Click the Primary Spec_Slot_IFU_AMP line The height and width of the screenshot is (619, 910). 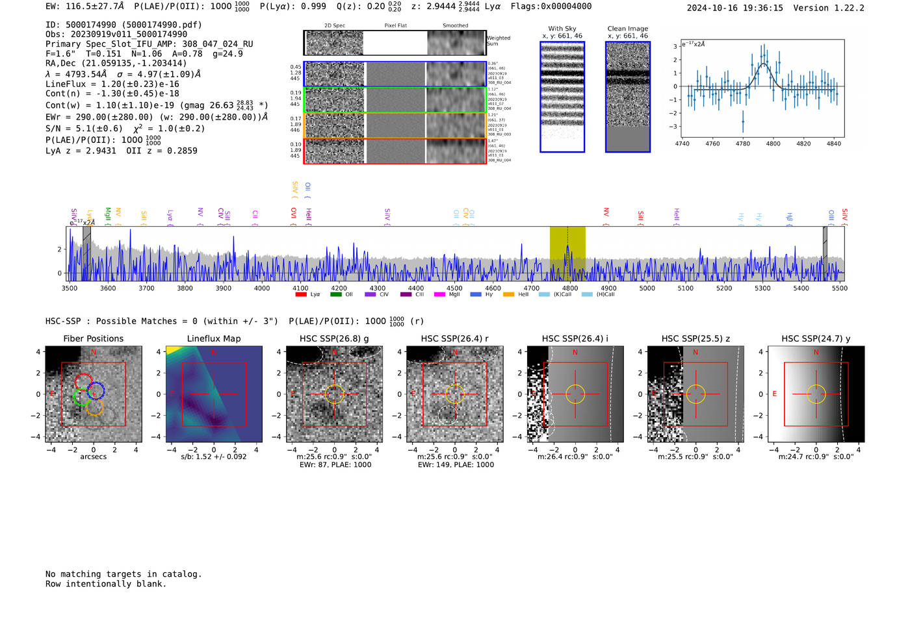click(149, 44)
